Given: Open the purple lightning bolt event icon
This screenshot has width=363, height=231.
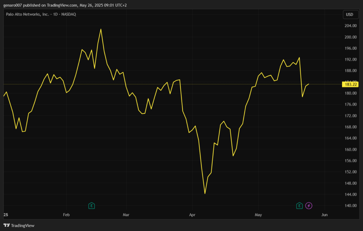Looking at the screenshot, I should point(309,205).
